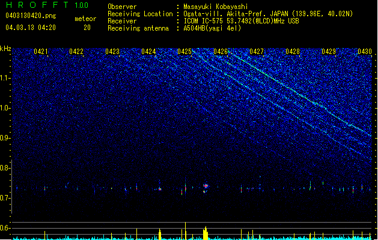The width and height of the screenshot is (378, 240).
Task: Click time marker 0428
Action: pos(293,52)
